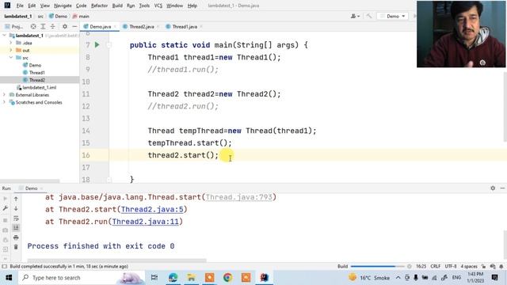Toggle Scroll to End in console
The height and width of the screenshot is (285, 507).
16,228
